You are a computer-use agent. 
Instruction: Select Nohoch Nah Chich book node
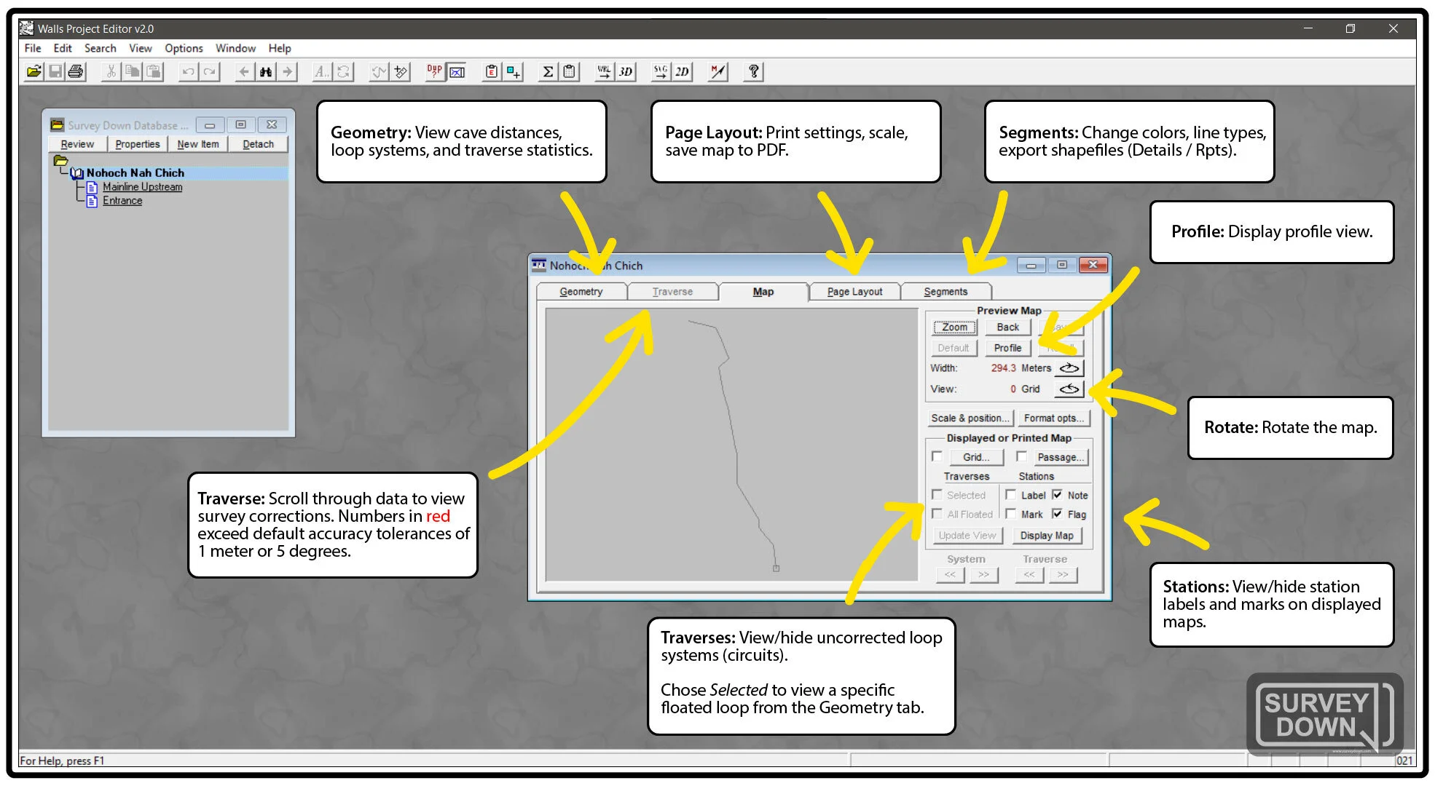pyautogui.click(x=135, y=173)
